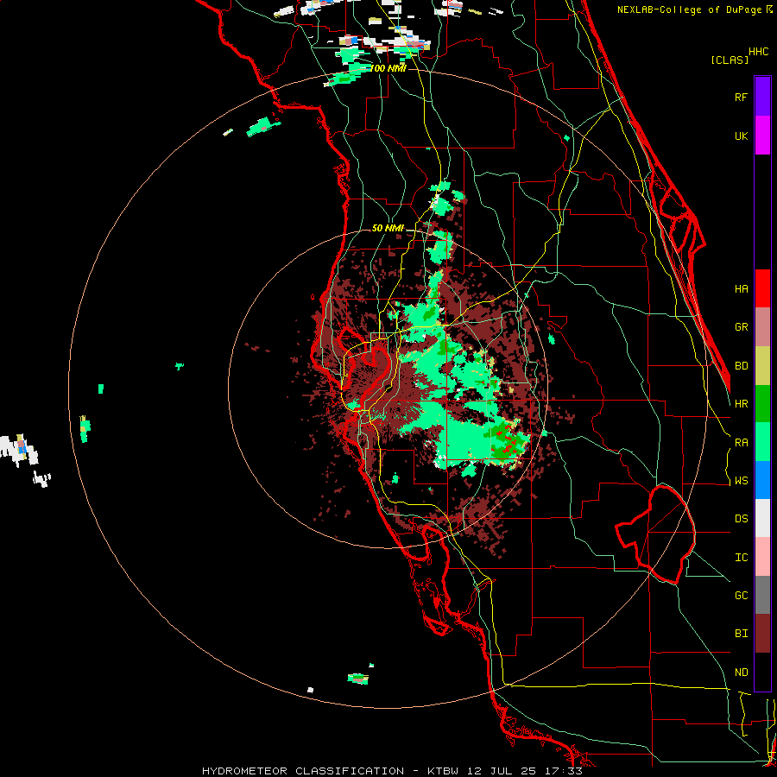The width and height of the screenshot is (777, 777).
Task: Click the GC legend label
Action: tap(741, 595)
